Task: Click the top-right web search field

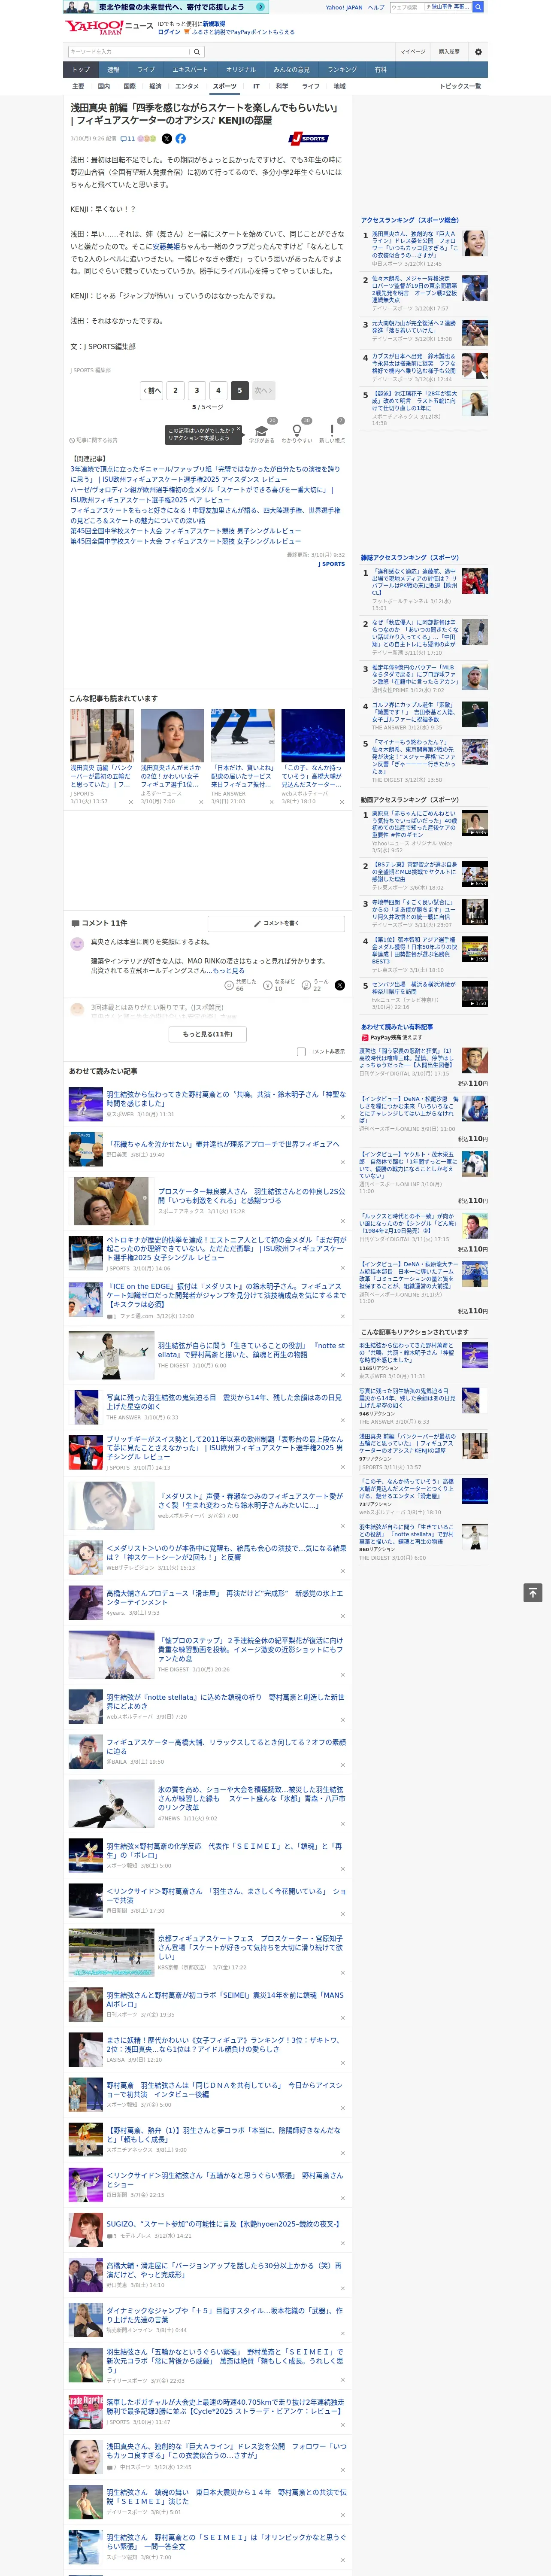Action: [407, 7]
